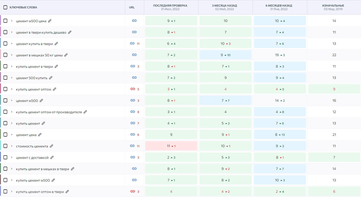Open the URL icon showing 11 for цемент купить в твери
The height and width of the screenshot is (197, 361).
click(133, 43)
